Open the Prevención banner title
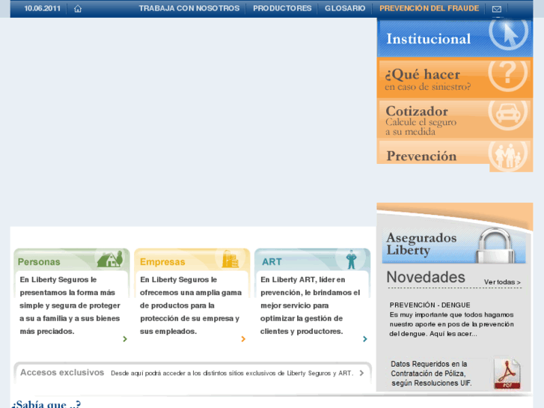 [x=421, y=156]
